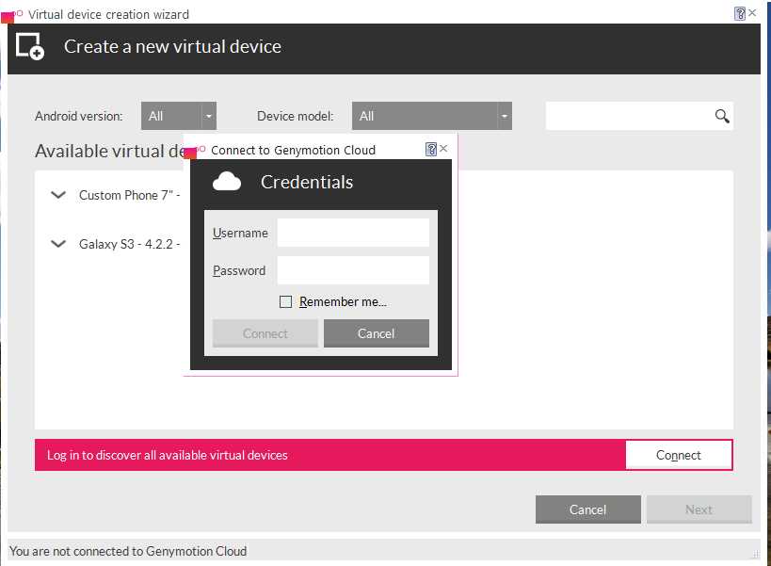Click the help icon in the Connect to Genymotion Cloud dialog
Viewport: 771px width, 566px height.
point(431,149)
